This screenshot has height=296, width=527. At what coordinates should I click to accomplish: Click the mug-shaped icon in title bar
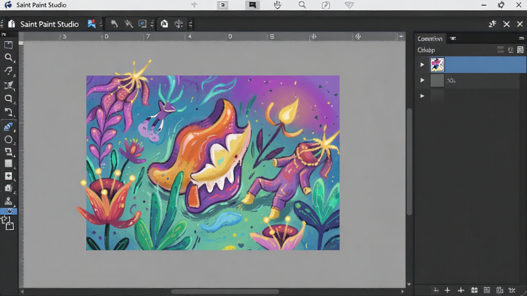tap(277, 5)
